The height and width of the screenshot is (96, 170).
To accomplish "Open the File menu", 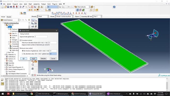I will tap(4, 4).
